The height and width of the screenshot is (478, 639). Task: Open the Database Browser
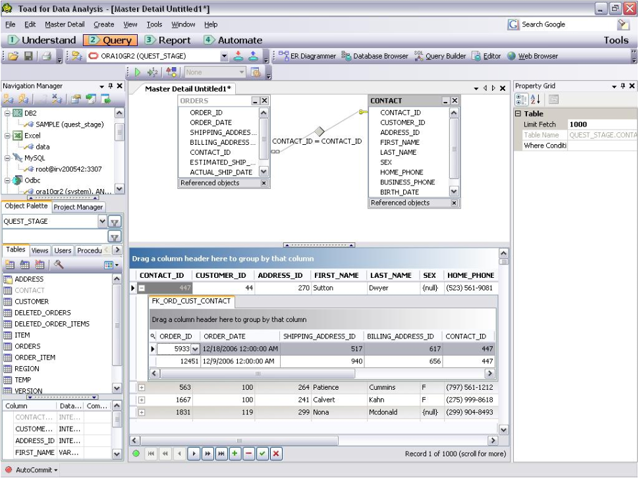click(375, 56)
